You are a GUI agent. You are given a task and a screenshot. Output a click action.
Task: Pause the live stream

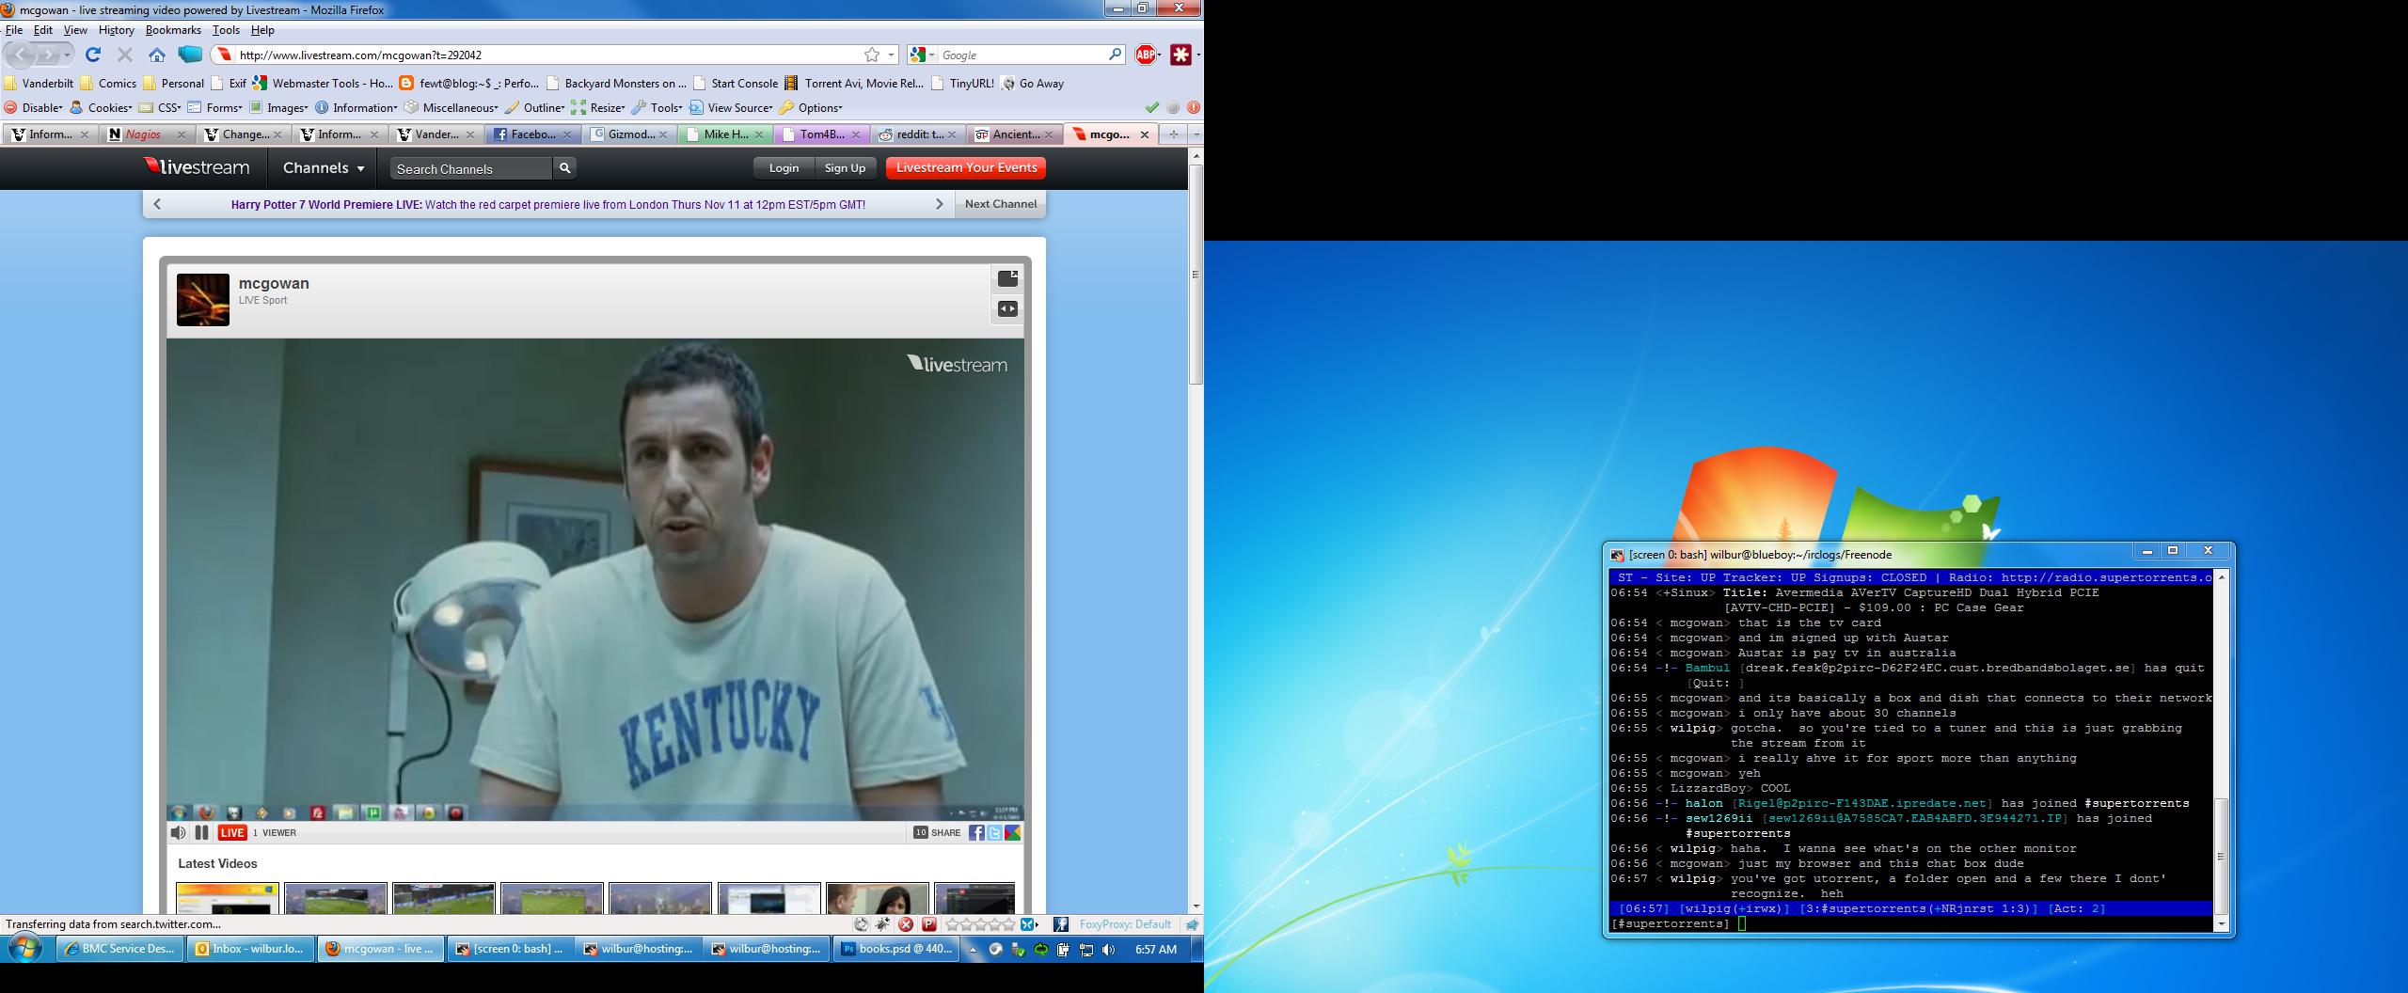(201, 832)
